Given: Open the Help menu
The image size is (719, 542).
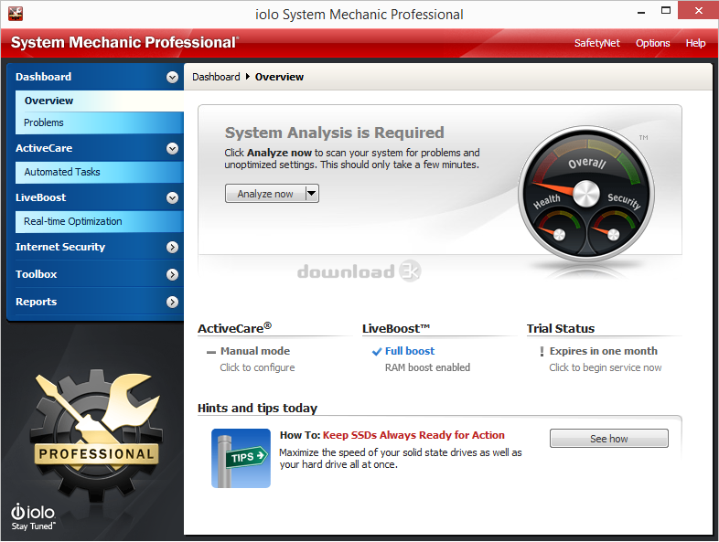Looking at the screenshot, I should coord(695,43).
